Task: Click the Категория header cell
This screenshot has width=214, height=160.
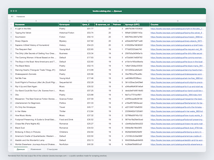Action: pos(70,24)
